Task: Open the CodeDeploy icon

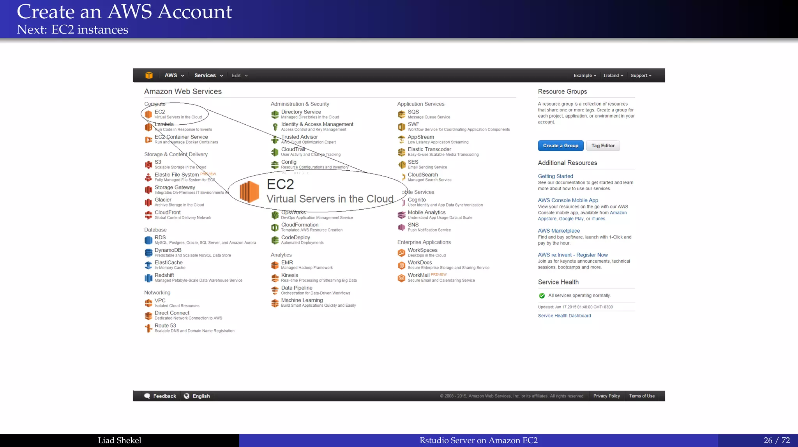Action: pyautogui.click(x=275, y=240)
